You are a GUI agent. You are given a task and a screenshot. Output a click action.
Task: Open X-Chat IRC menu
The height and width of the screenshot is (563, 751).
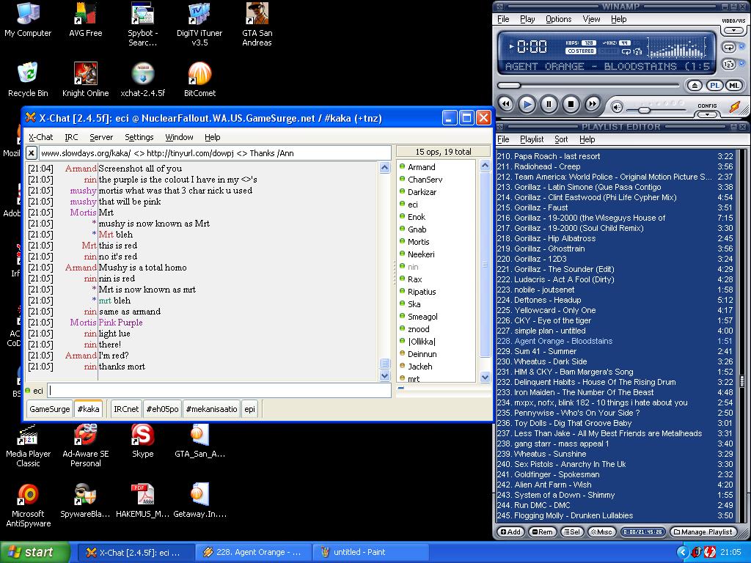(x=71, y=137)
